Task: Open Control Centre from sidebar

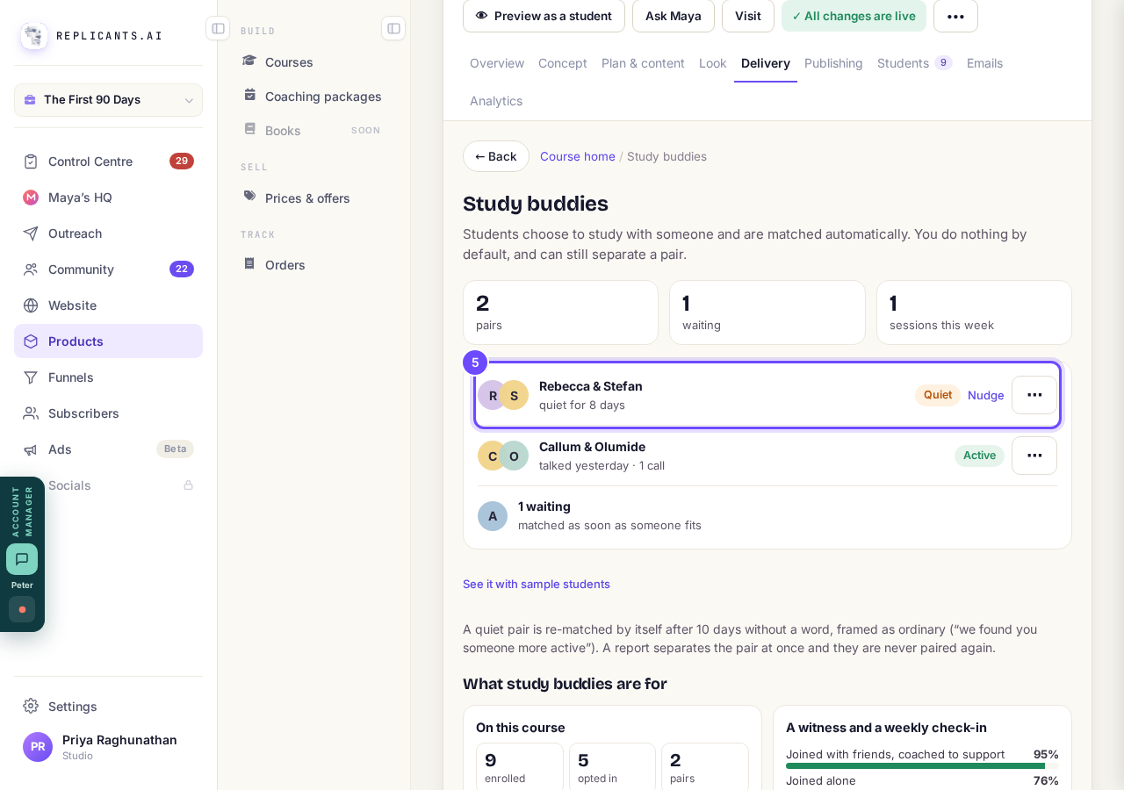Action: (108, 162)
